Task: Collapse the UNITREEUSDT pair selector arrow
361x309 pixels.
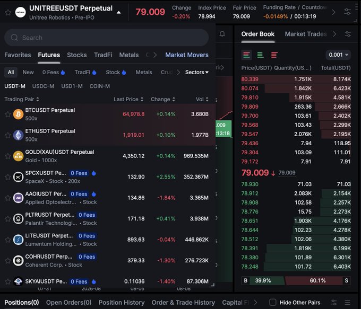Action: (x=119, y=12)
